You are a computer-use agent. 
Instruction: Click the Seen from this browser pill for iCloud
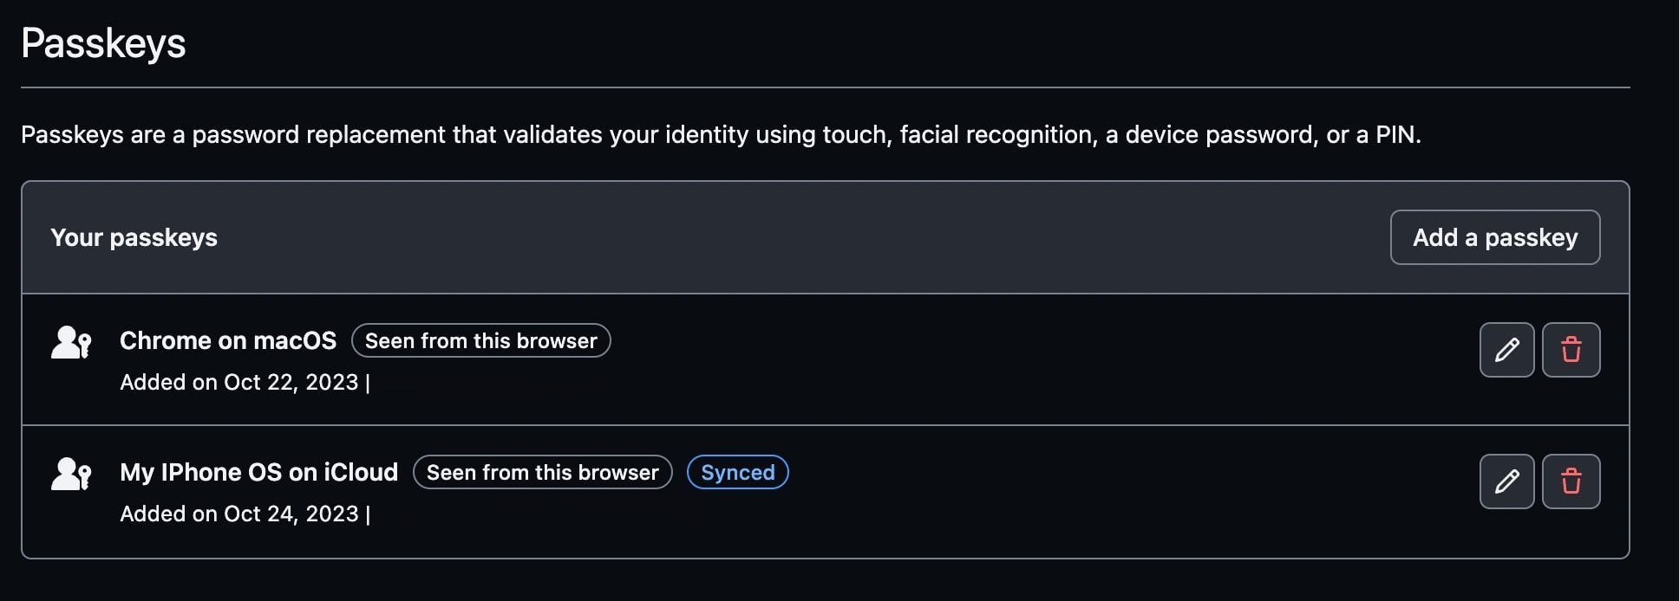(541, 472)
